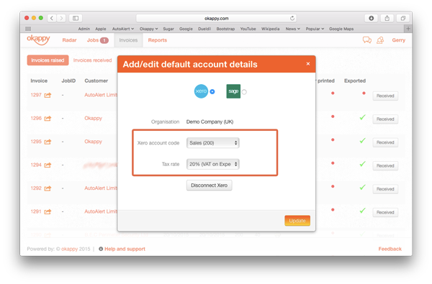
Task: Open the Top Sites grid icon
Action: point(28,29)
